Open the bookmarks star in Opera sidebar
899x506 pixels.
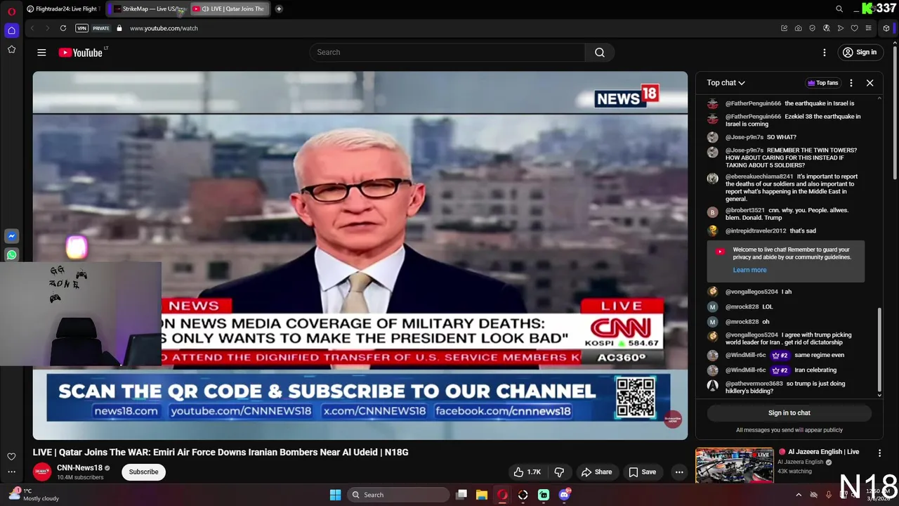11,49
